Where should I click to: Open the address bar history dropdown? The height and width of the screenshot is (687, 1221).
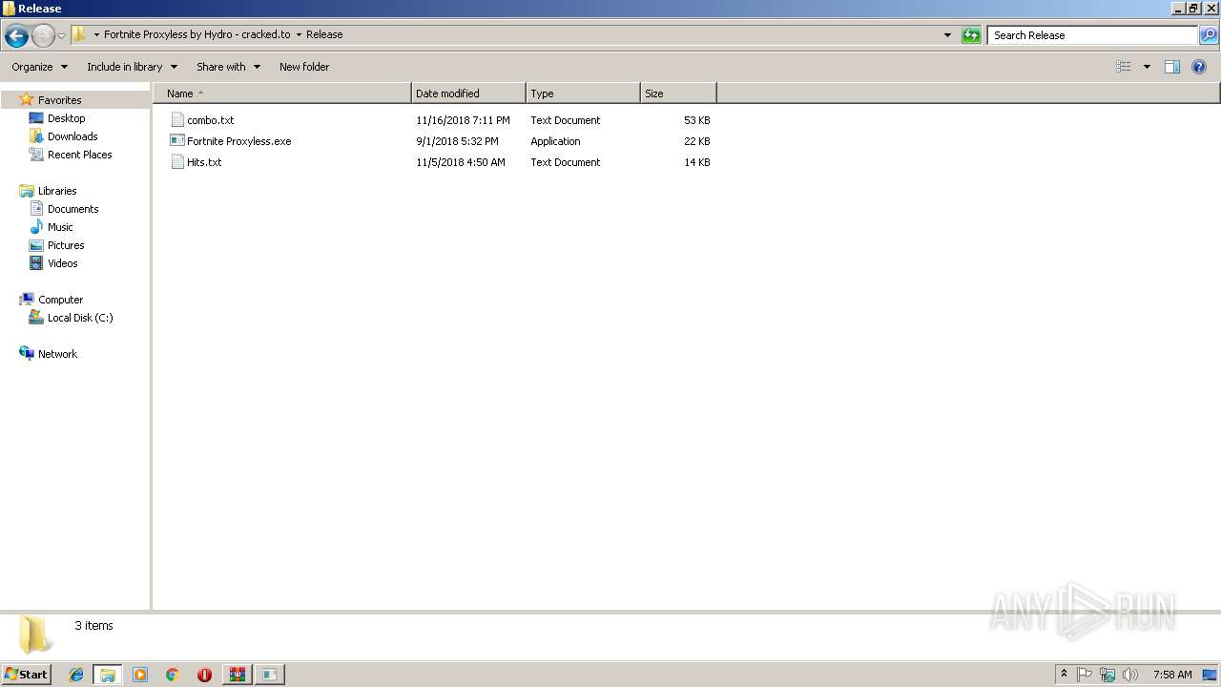pyautogui.click(x=947, y=35)
